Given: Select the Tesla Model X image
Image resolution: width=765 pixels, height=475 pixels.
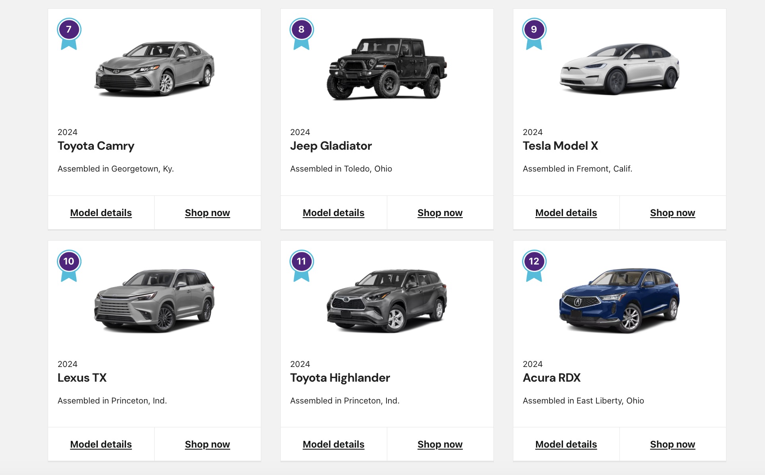Looking at the screenshot, I should click(x=619, y=69).
